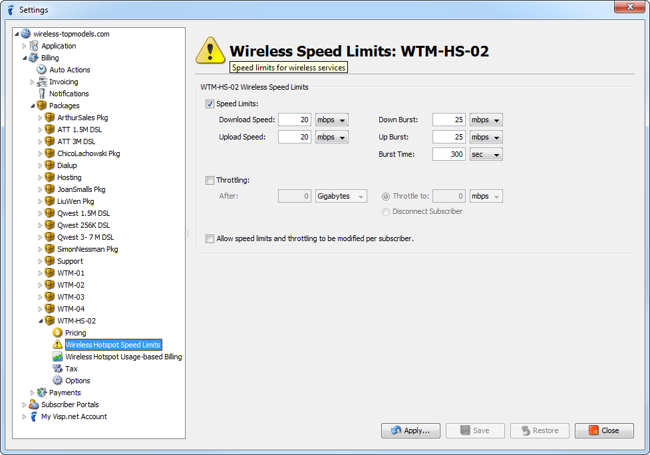Open the Gigabytes throttling unit dropdown
This screenshot has width=650, height=455.
coord(341,196)
